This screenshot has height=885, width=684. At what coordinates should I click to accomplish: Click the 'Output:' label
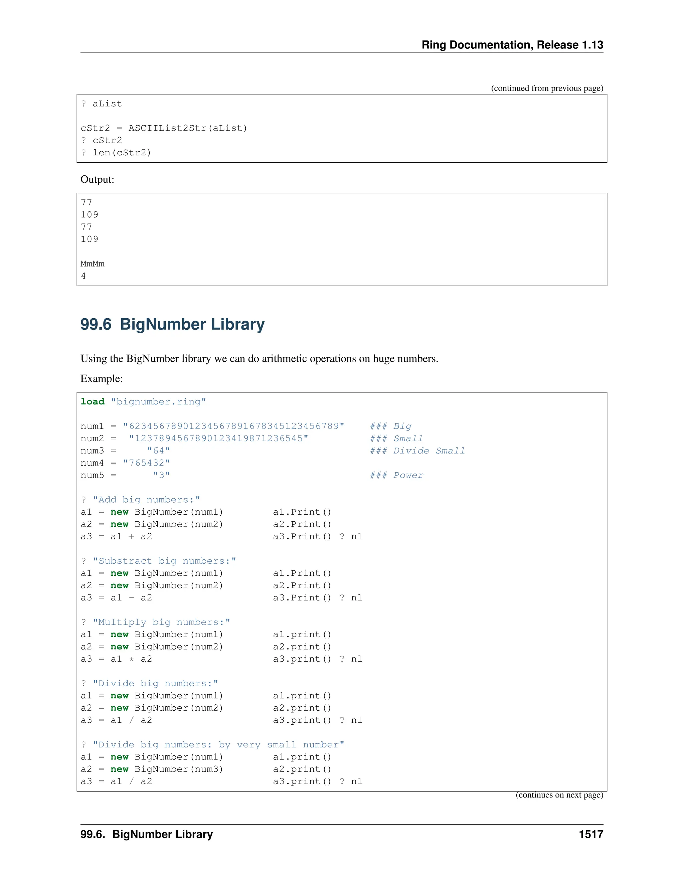click(x=97, y=180)
